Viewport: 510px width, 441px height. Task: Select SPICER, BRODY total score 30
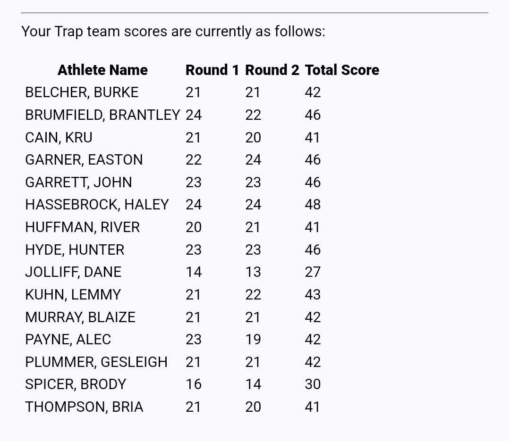click(313, 384)
